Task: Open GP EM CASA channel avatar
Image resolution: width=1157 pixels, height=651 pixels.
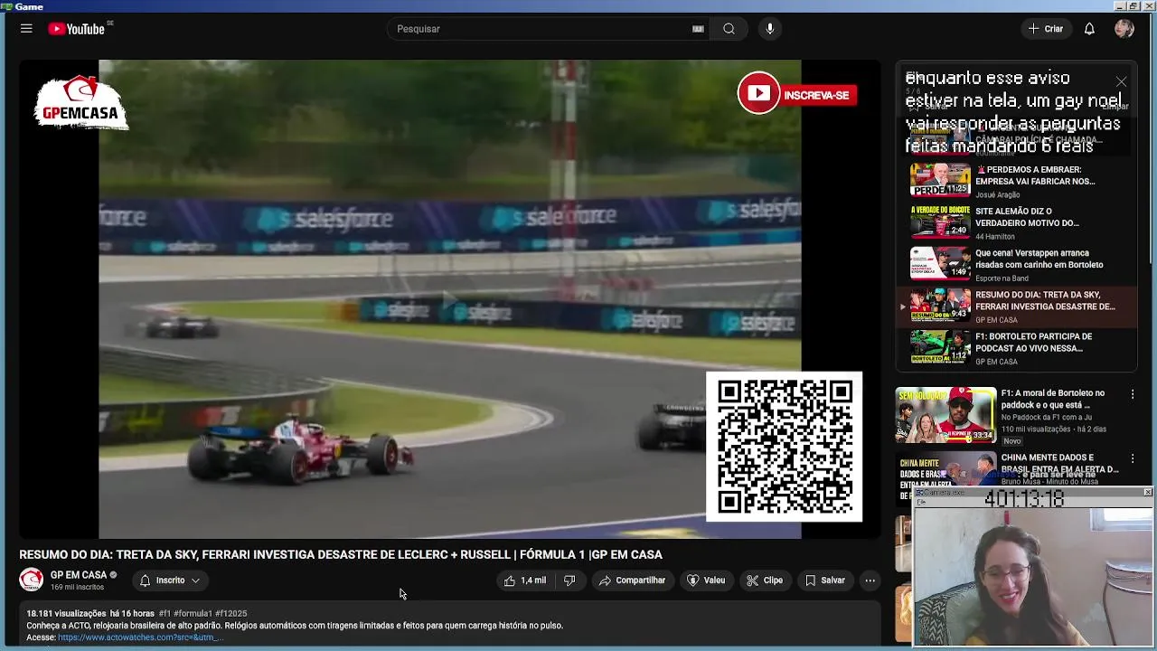Action: click(x=32, y=580)
